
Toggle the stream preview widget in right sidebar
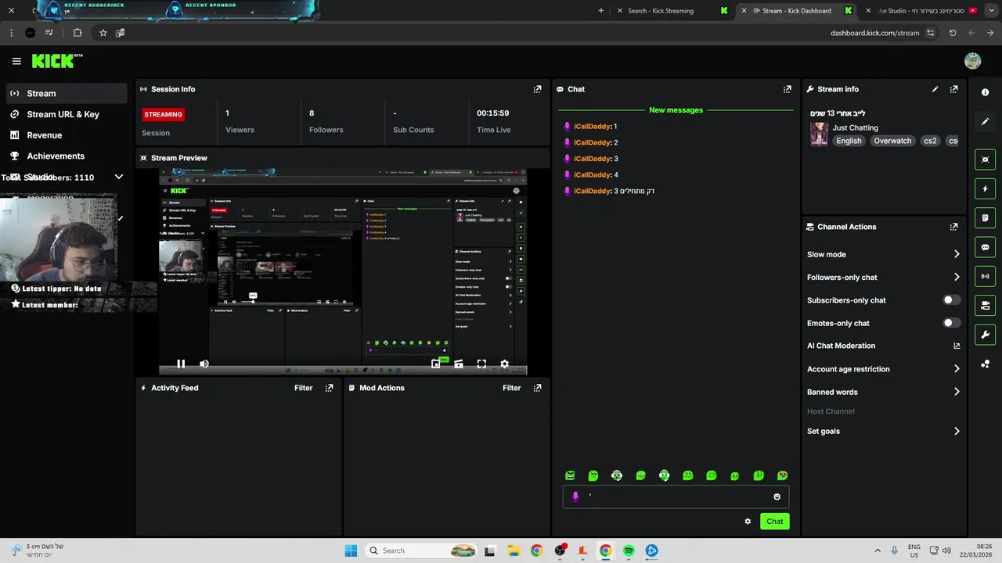pyautogui.click(x=985, y=160)
